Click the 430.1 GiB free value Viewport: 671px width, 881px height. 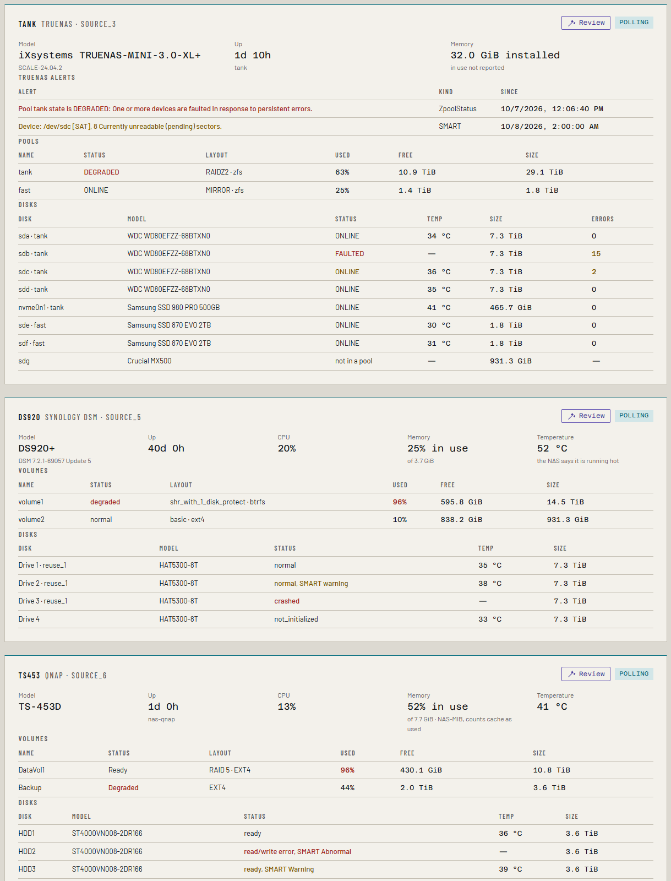(421, 770)
